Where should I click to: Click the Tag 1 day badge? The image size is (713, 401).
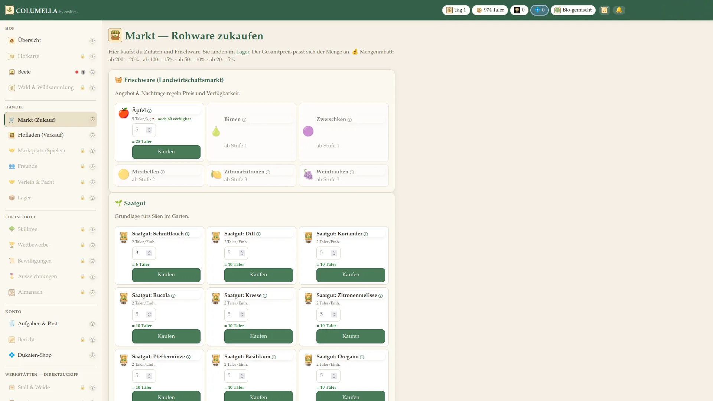pos(456,10)
